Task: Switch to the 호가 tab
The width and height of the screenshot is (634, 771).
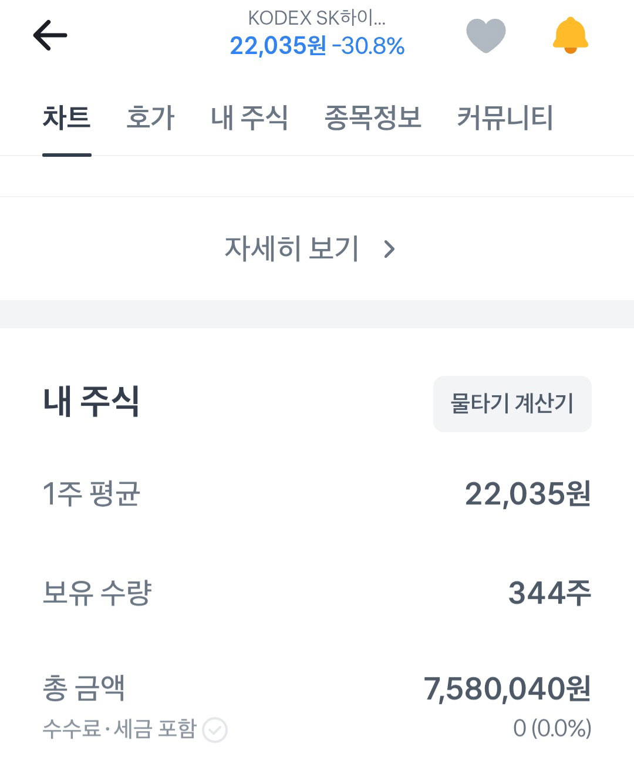Action: click(x=150, y=117)
